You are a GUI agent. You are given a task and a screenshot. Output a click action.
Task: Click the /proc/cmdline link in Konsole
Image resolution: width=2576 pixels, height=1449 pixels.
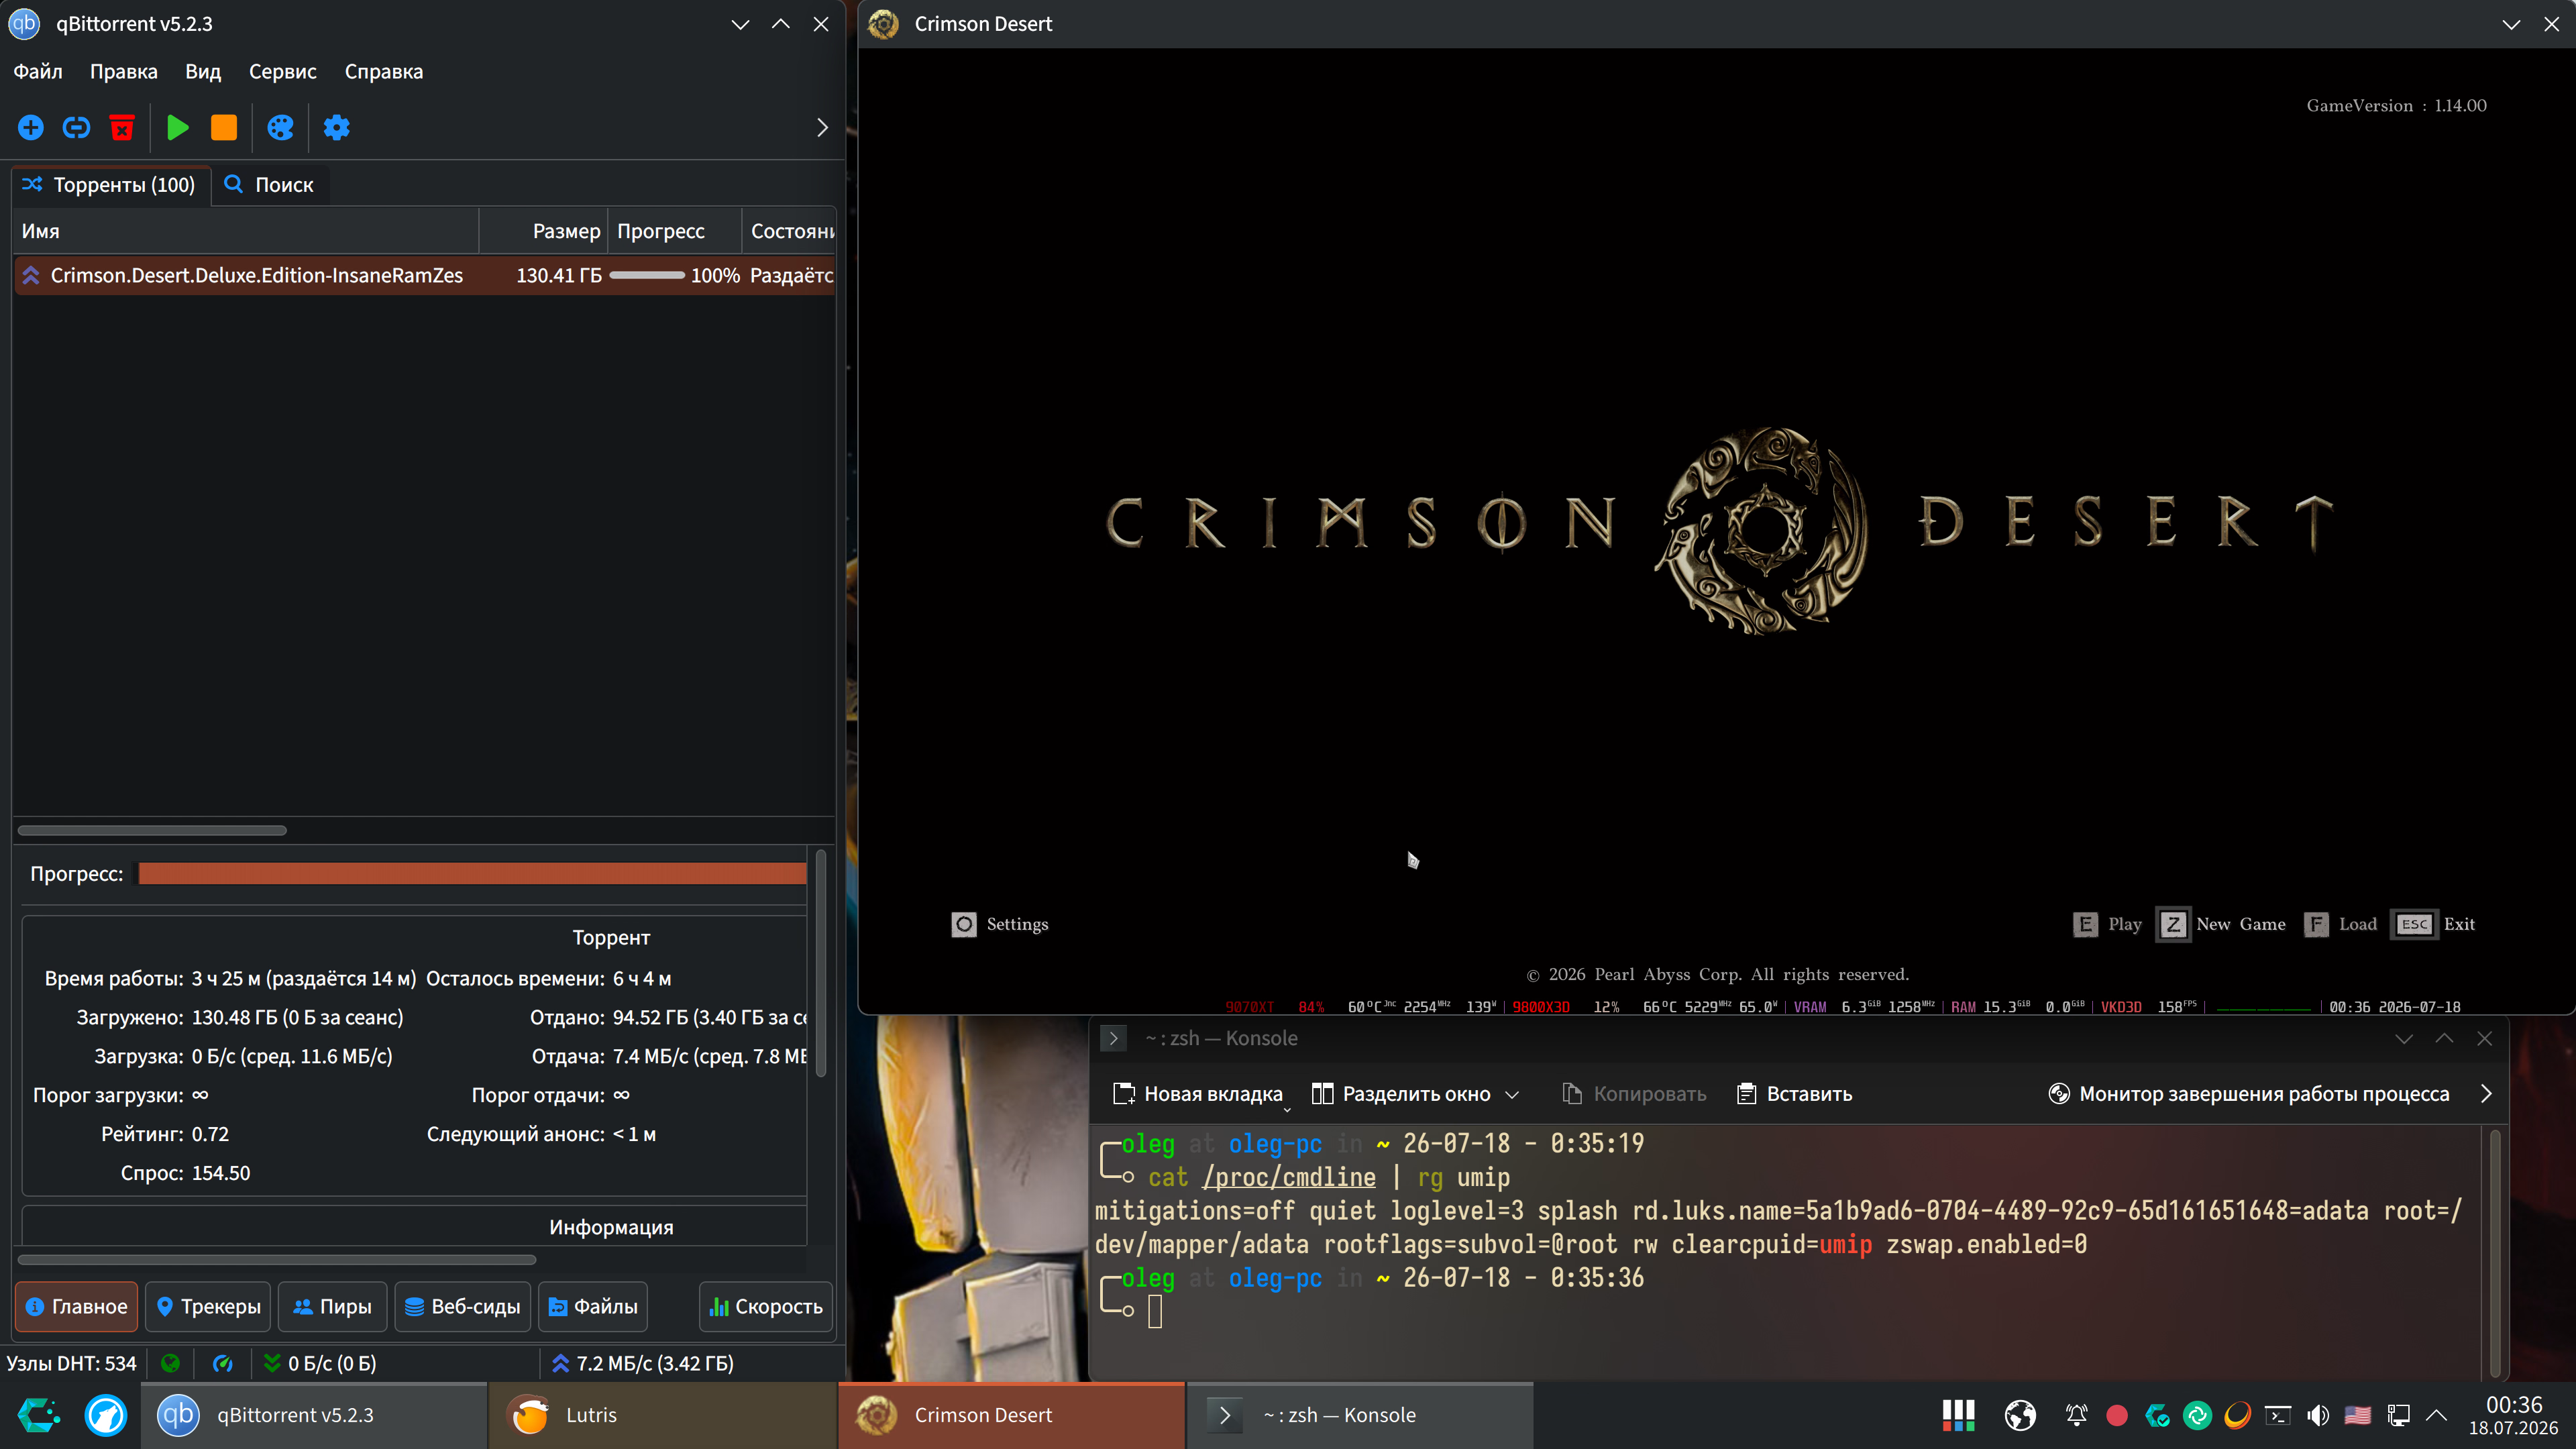(1289, 1177)
